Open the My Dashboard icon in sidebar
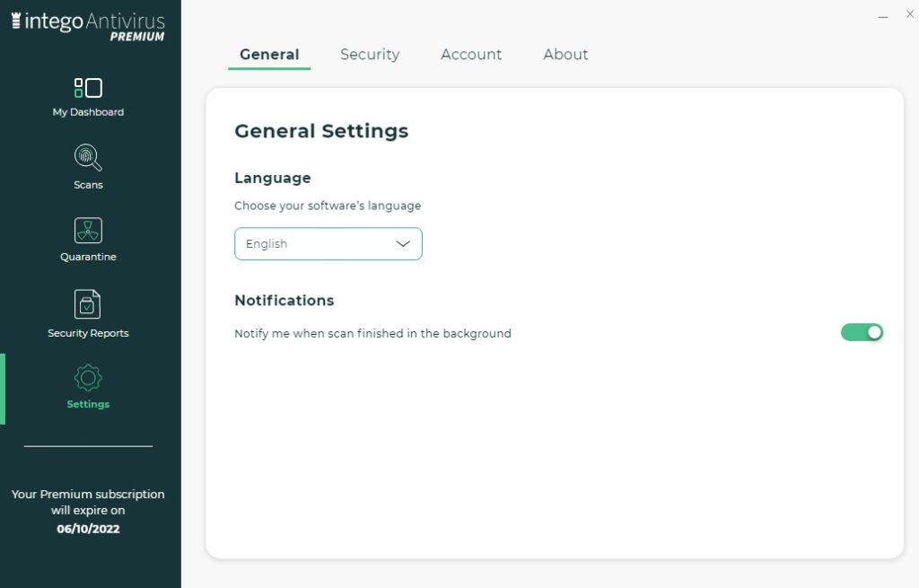This screenshot has height=588, width=919. pyautogui.click(x=88, y=88)
